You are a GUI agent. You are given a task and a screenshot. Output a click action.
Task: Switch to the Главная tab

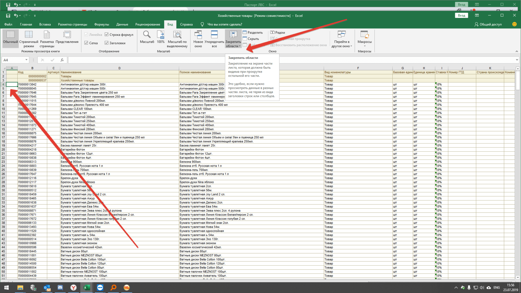[26, 24]
